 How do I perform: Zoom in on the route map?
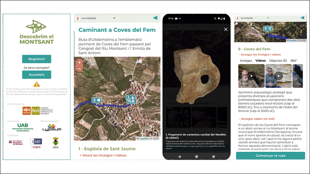80,63
